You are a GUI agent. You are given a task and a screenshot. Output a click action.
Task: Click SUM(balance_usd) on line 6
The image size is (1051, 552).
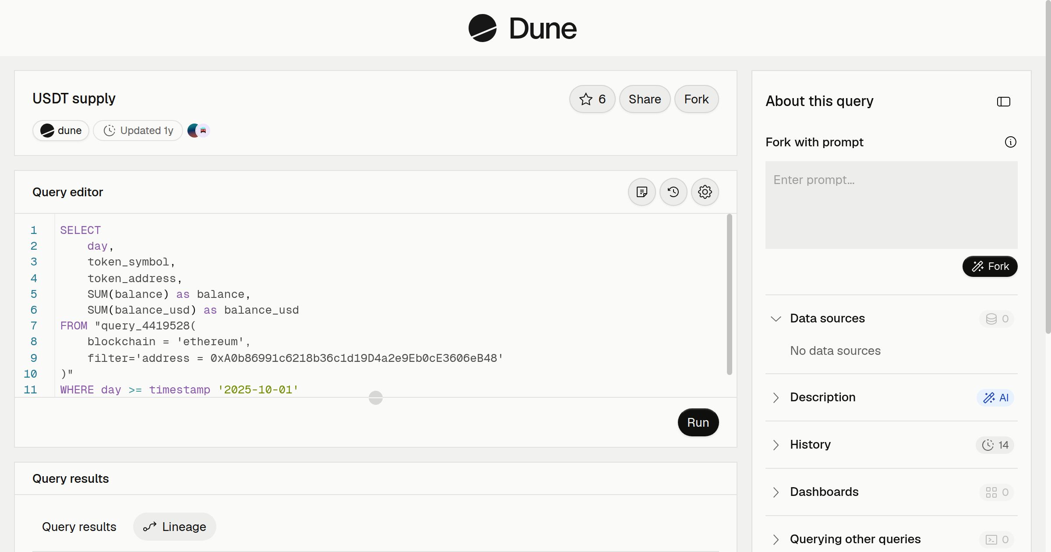coord(142,310)
